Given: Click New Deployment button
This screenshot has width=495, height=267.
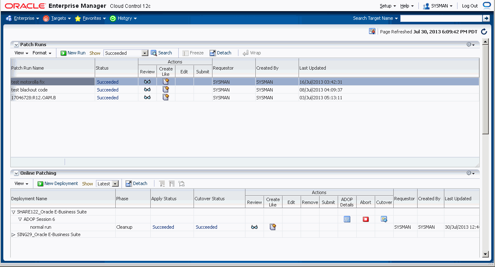Looking at the screenshot, I should [x=58, y=183].
